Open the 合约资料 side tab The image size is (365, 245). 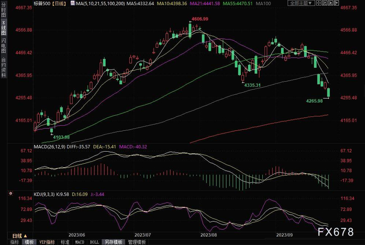click(3, 67)
